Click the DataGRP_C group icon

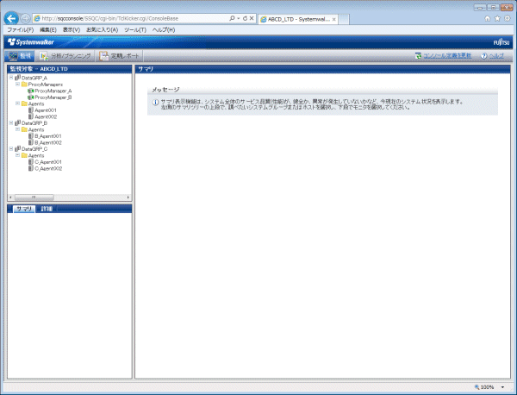point(17,149)
